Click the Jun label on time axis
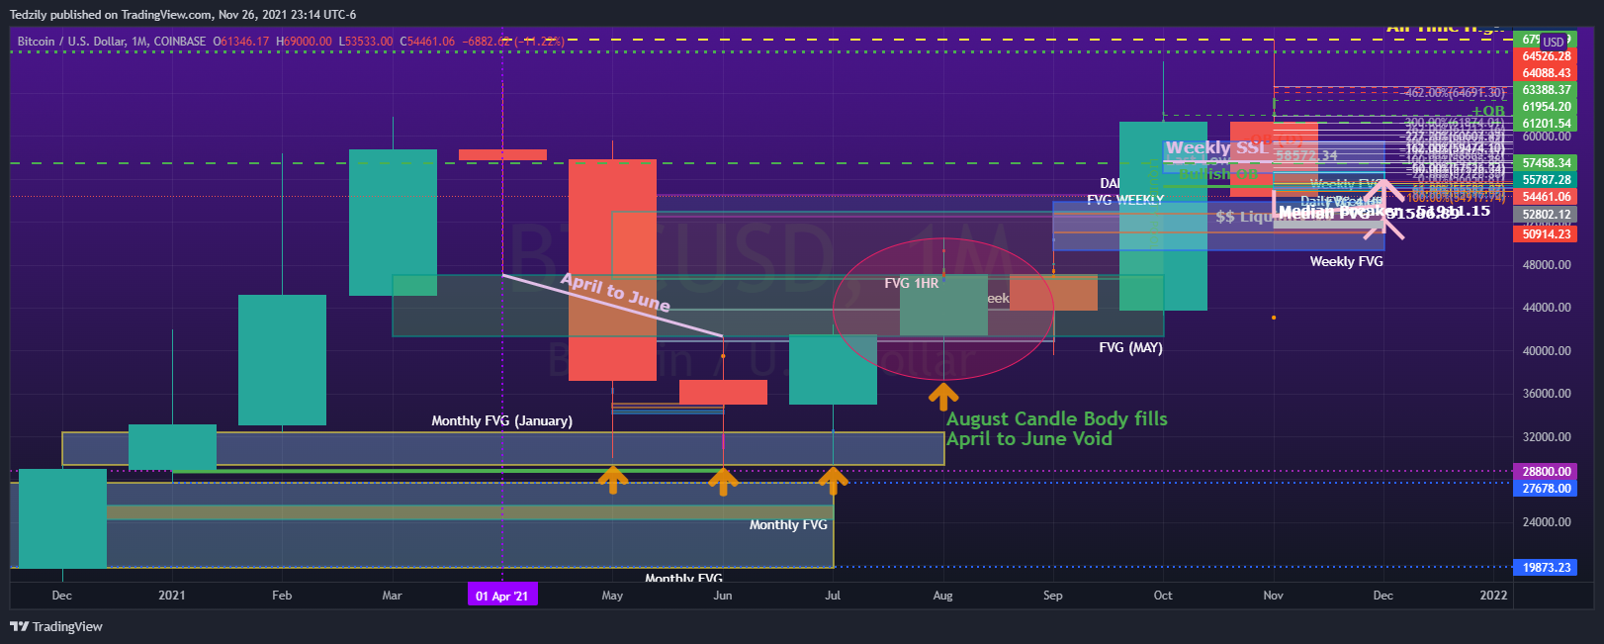This screenshot has width=1604, height=644. click(723, 596)
